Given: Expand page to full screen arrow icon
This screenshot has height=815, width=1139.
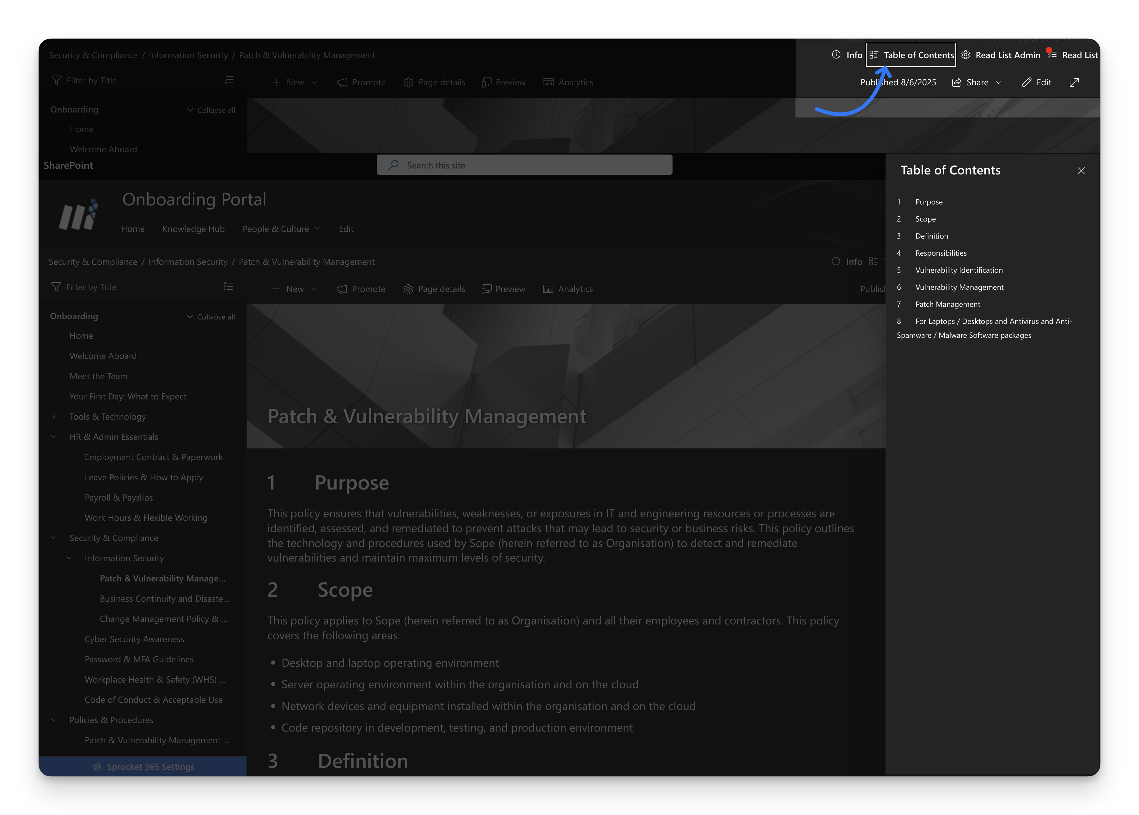Looking at the screenshot, I should (x=1074, y=82).
